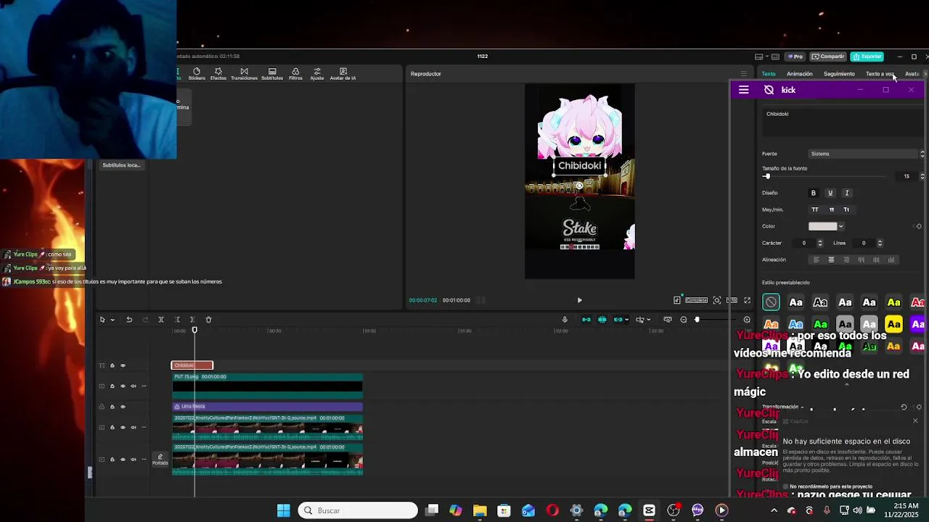Toggle underline text style

[830, 193]
